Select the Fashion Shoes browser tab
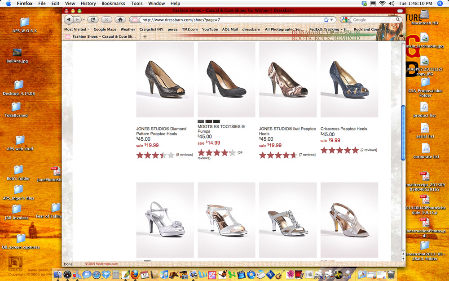The image size is (449, 281). coord(101,37)
